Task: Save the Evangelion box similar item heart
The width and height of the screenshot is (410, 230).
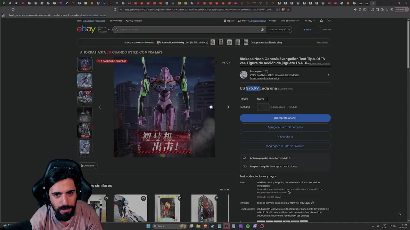Action: [217, 198]
